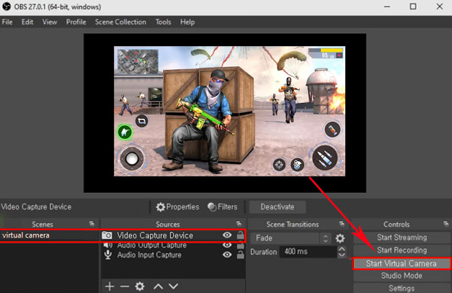452x293 pixels.
Task: Undock the Controls panel
Action: 446,224
